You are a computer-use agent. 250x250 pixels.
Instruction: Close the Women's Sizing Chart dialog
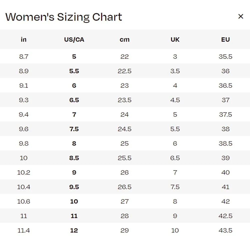[x=240, y=16]
